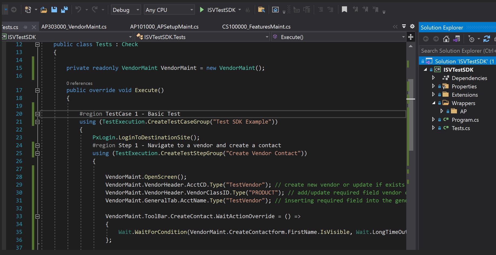The height and width of the screenshot is (255, 496).
Task: Click the Undo arrow icon
Action: coord(78,10)
